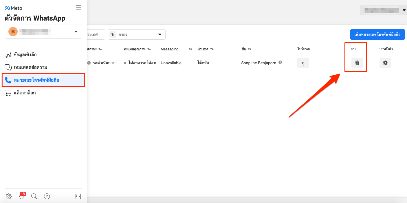Click the trash delete icon for Shopline-Benjaporn

tap(357, 63)
